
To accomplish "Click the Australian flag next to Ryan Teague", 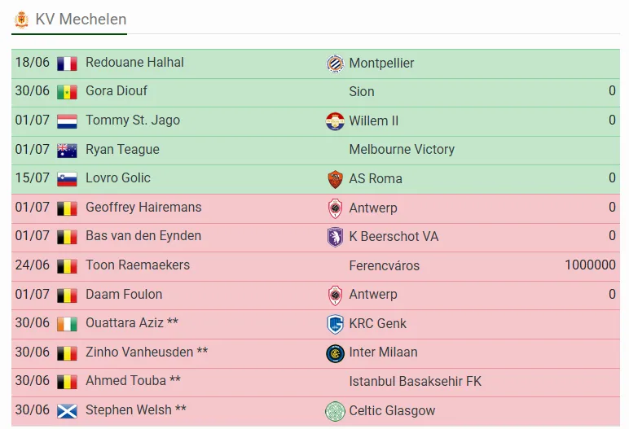I will 67,151.
